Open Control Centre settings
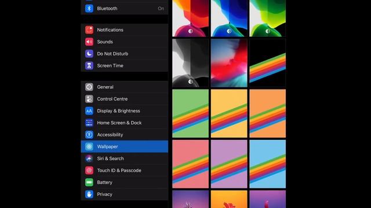This screenshot has height=208, width=371. (x=125, y=99)
